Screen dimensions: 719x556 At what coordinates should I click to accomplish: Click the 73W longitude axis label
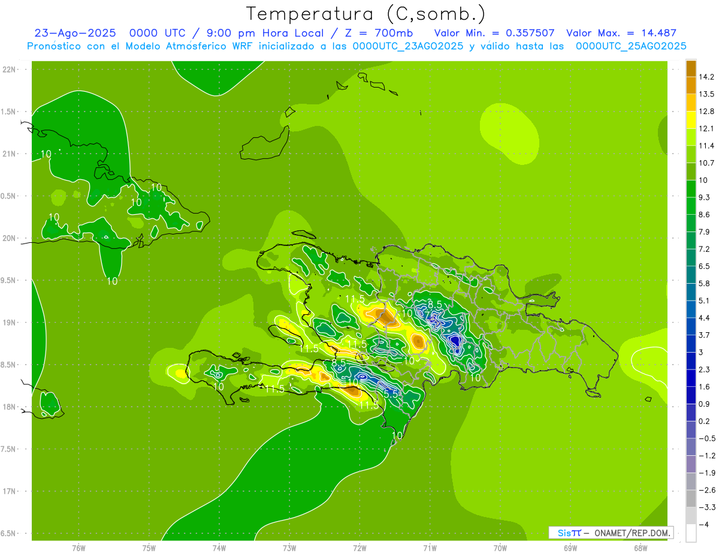point(289,548)
